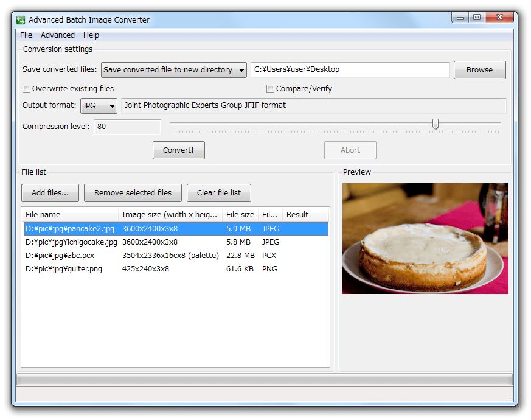Select the ichigocake.jpg file row

tap(176, 242)
